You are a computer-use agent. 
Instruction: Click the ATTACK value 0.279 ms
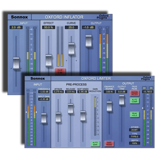[58, 92]
